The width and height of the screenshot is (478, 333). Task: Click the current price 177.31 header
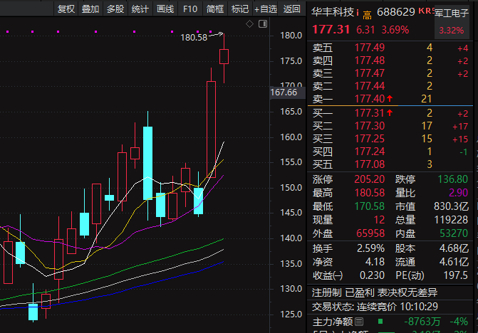pos(331,29)
